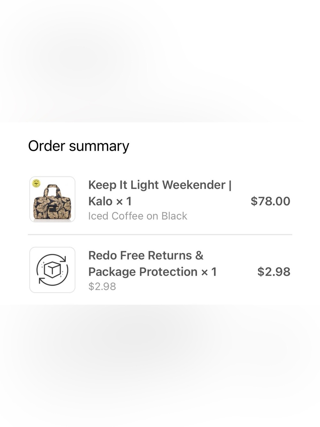
Task: Click the $78.00 item price
Action: [x=270, y=201]
